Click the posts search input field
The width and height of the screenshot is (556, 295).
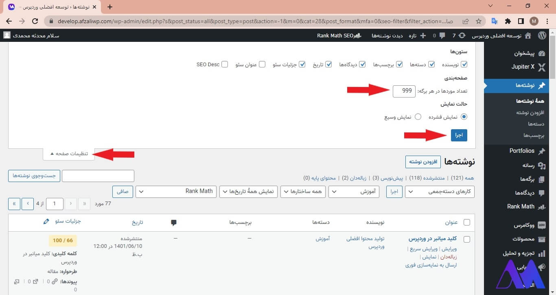tap(98, 176)
